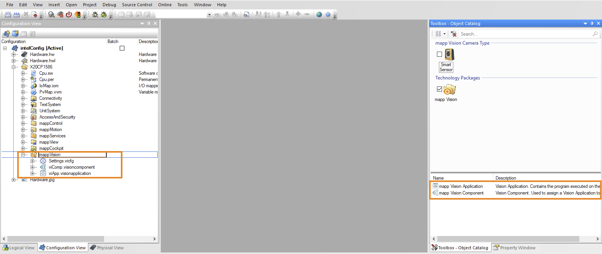Click the first Configuration View toolbar icon

click(x=6, y=34)
